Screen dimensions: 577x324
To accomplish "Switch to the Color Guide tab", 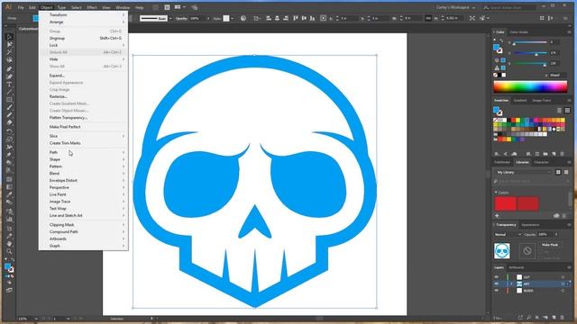I will point(519,32).
